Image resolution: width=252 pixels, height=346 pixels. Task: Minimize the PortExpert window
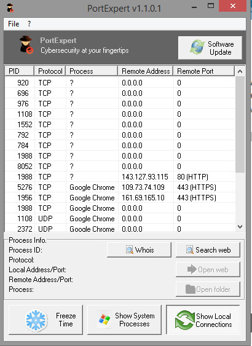click(194, 7)
